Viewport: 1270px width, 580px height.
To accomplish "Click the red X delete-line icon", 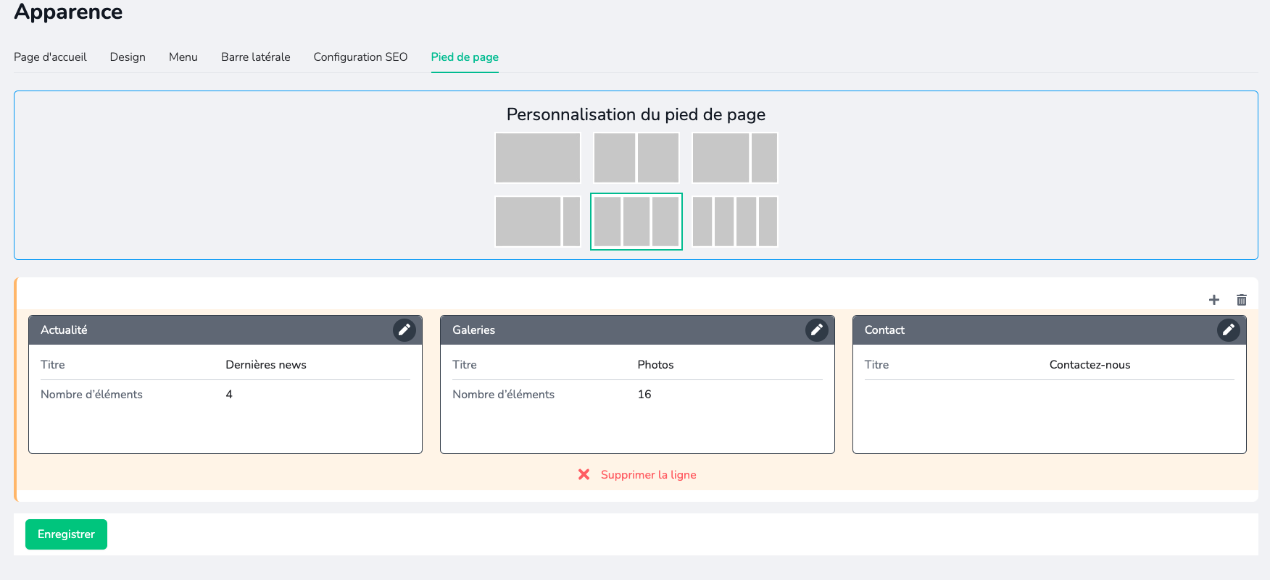I will pyautogui.click(x=584, y=474).
